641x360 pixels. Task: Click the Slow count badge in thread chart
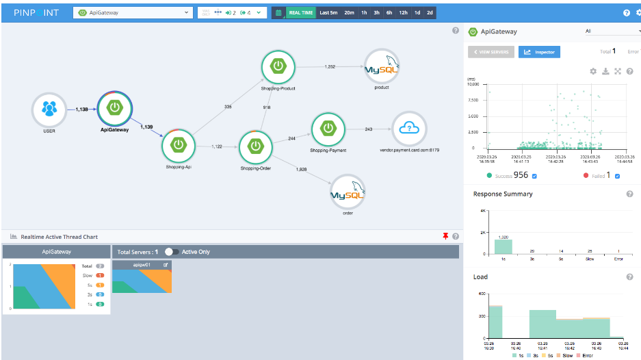click(x=100, y=275)
